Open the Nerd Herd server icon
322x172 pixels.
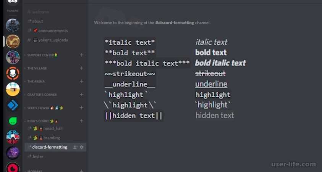13,137
